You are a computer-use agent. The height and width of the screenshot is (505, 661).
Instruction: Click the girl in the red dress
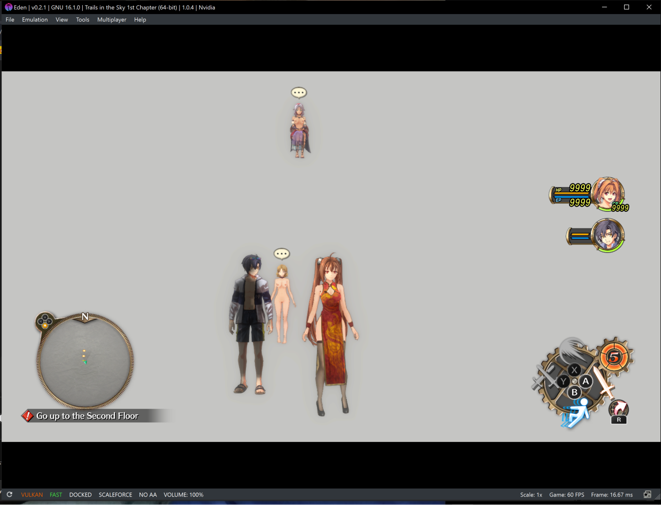[330, 335]
